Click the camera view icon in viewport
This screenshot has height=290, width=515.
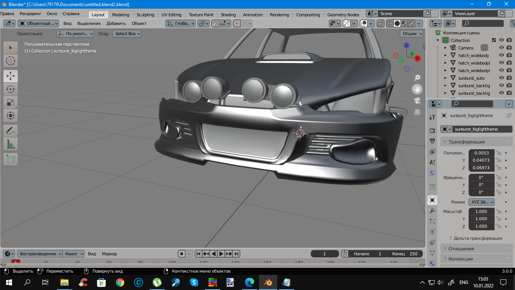(x=417, y=100)
